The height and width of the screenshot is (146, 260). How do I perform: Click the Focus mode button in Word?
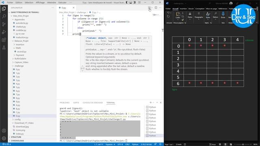click(x=212, y=144)
